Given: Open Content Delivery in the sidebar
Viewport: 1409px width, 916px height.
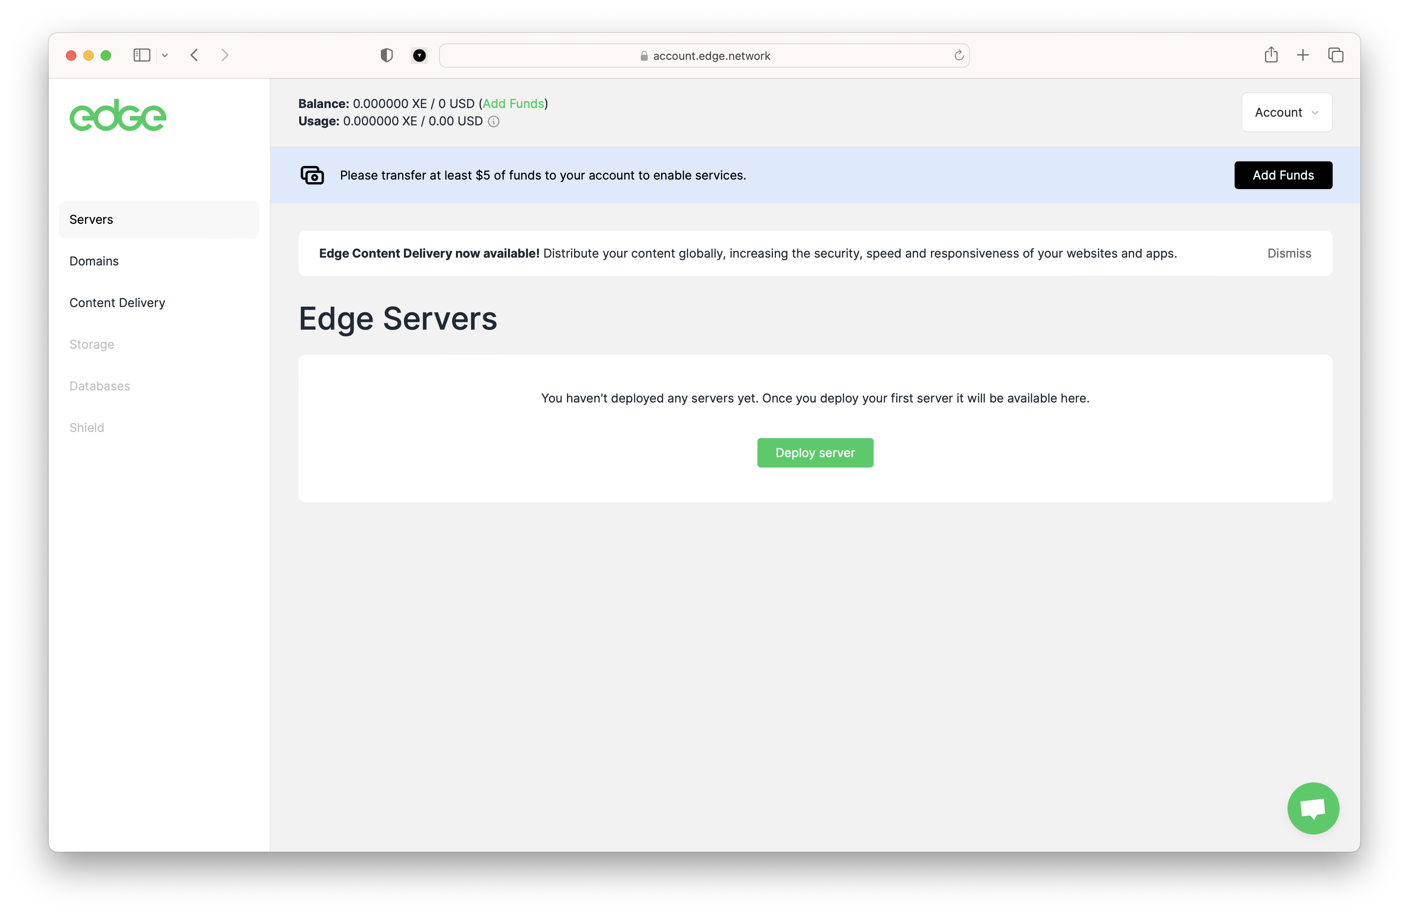Looking at the screenshot, I should click(x=117, y=302).
